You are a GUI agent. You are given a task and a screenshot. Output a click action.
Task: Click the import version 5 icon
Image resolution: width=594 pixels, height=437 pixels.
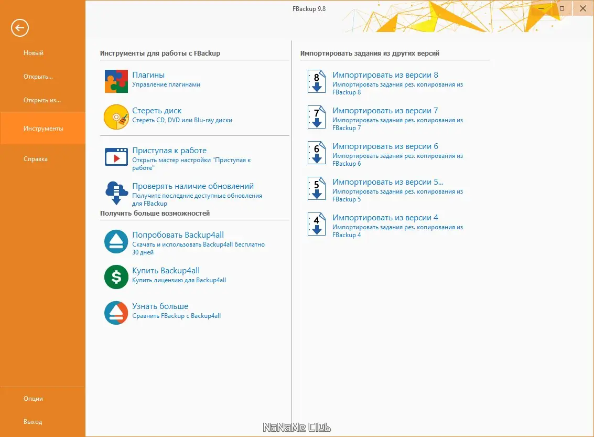317,188
